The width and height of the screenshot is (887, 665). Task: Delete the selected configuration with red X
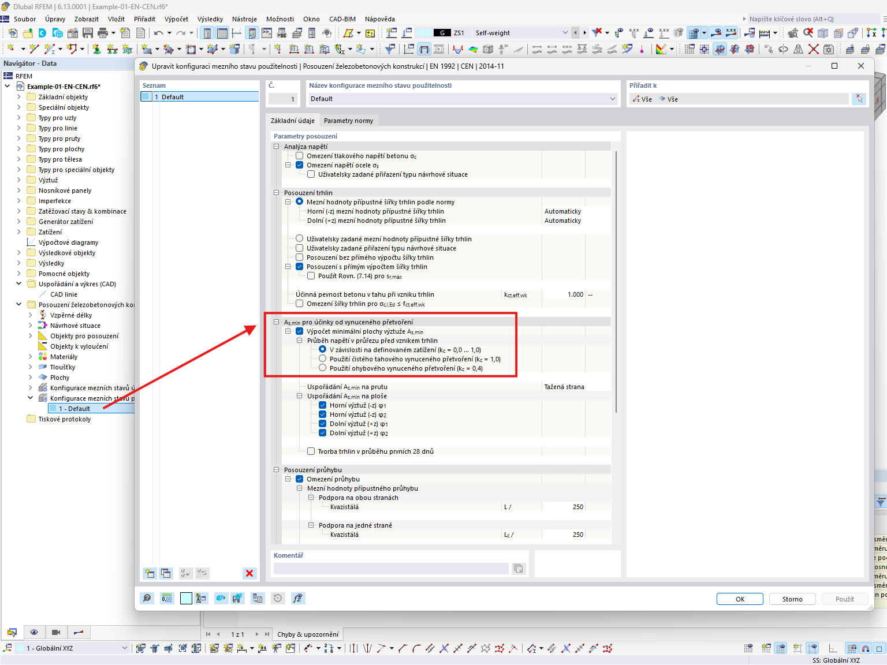pos(249,573)
